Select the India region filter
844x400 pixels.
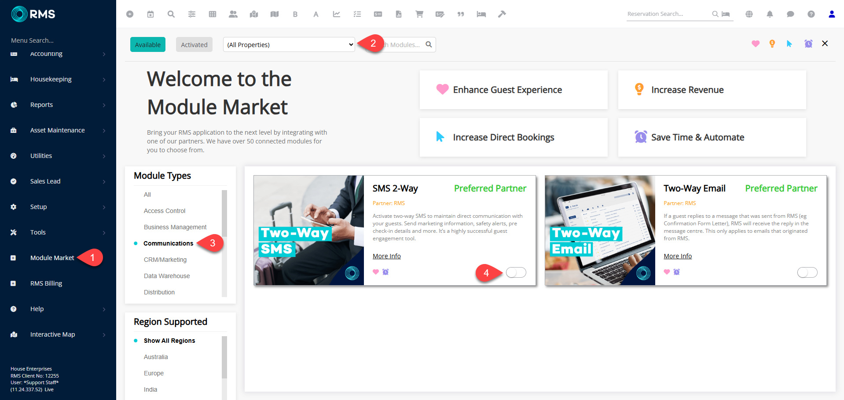(x=150, y=389)
